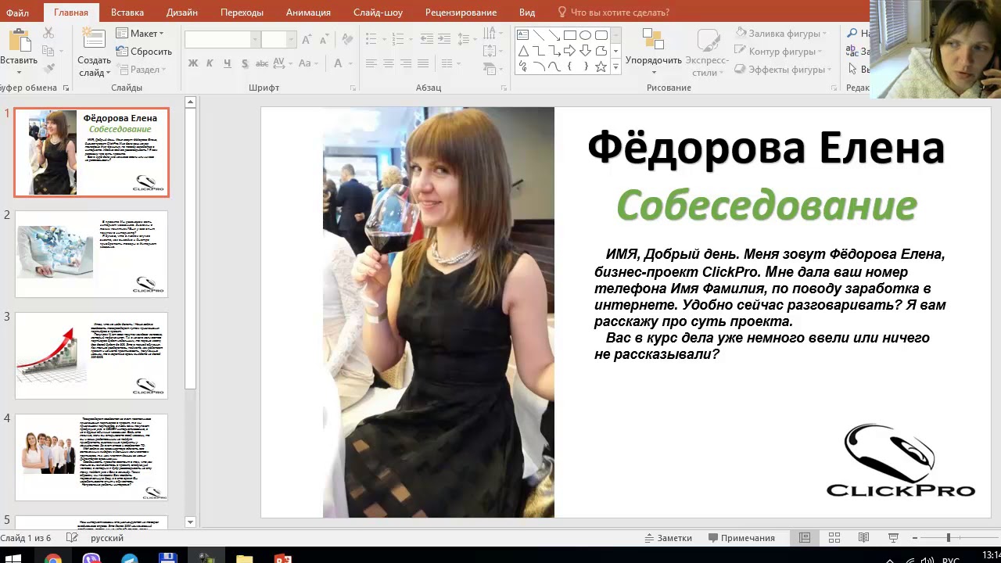Image resolution: width=1001 pixels, height=563 pixels.
Task: Open the font name combo box
Action: pyautogui.click(x=222, y=39)
